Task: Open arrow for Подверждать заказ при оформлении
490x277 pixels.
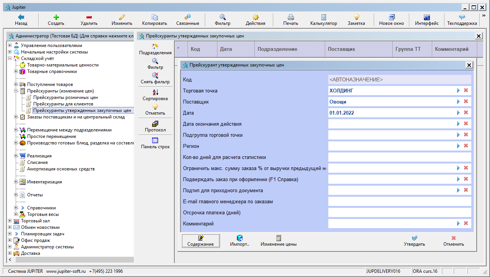Action: click(x=458, y=179)
